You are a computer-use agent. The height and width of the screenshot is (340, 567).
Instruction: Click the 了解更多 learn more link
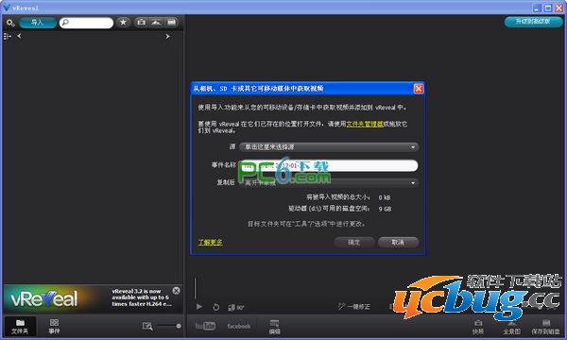click(x=210, y=242)
